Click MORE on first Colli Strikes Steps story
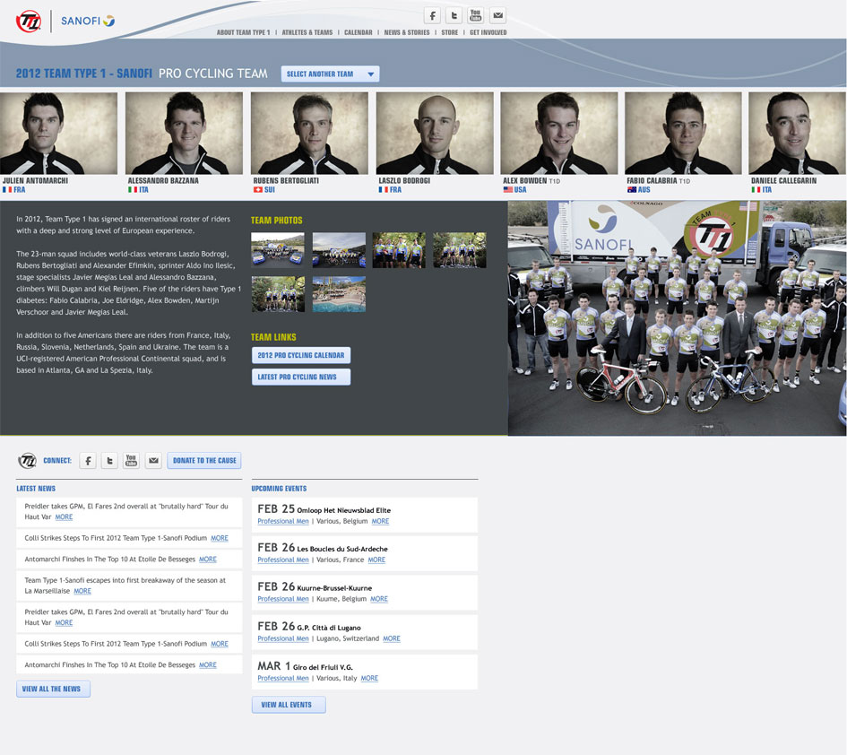This screenshot has width=847, height=755. pyautogui.click(x=220, y=538)
